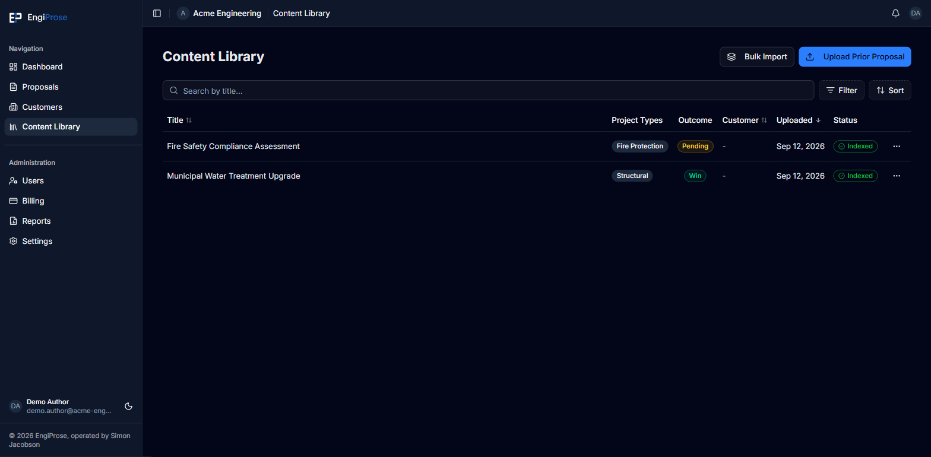Click the Acme Engineering 'A' avatar
This screenshot has width=931, height=457.
coord(183,13)
